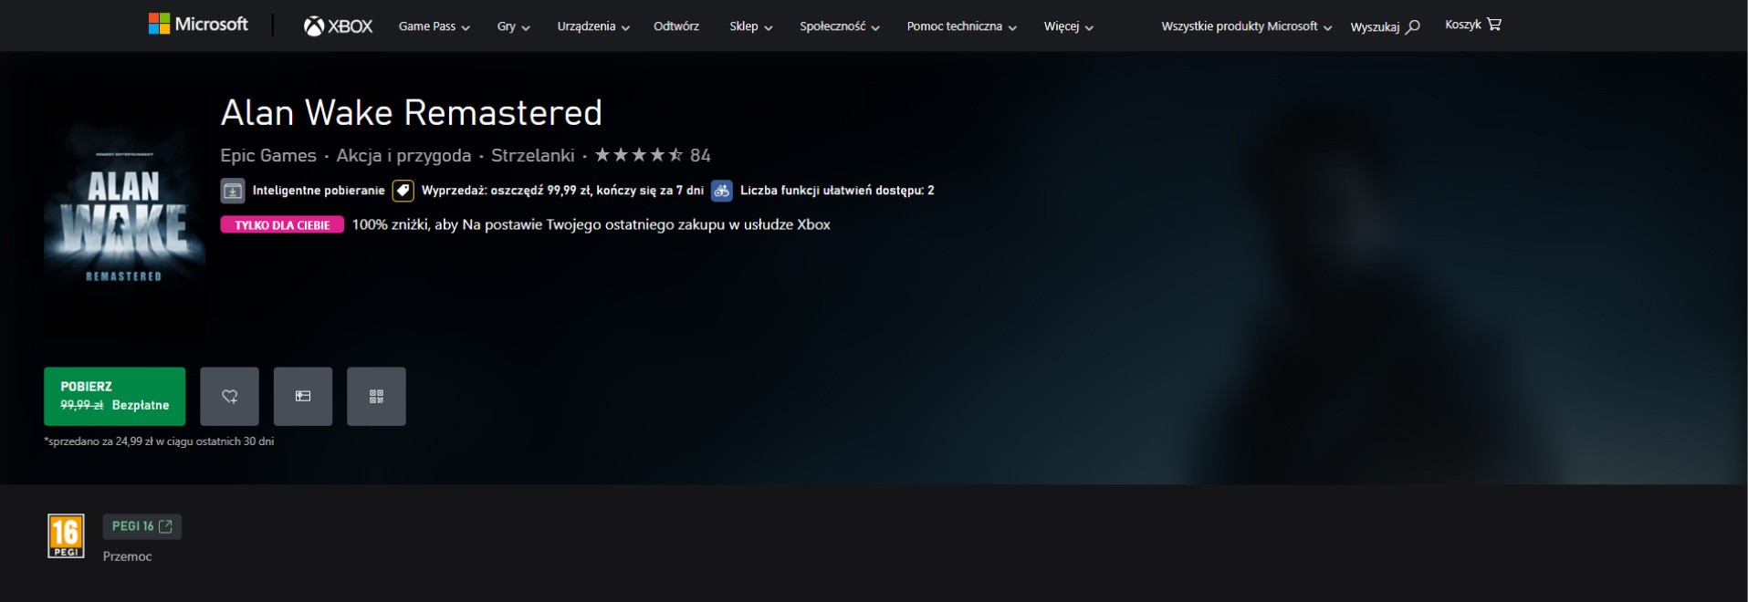Click the accessibility features icon
The height and width of the screenshot is (602, 1748).
click(721, 191)
